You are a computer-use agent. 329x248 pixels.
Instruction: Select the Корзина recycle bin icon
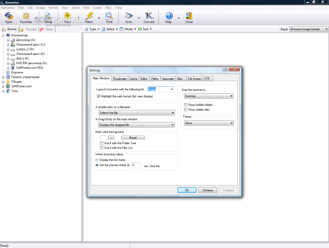pyautogui.click(x=8, y=72)
